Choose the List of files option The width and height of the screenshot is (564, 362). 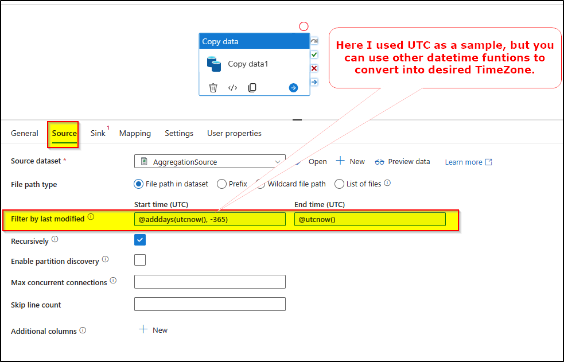339,184
